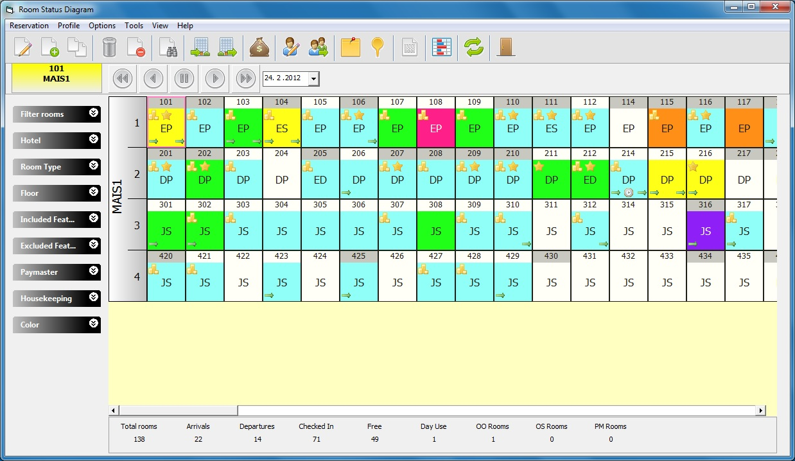The width and height of the screenshot is (795, 461).
Task: Expand the Filter rooms panel
Action: pos(57,114)
